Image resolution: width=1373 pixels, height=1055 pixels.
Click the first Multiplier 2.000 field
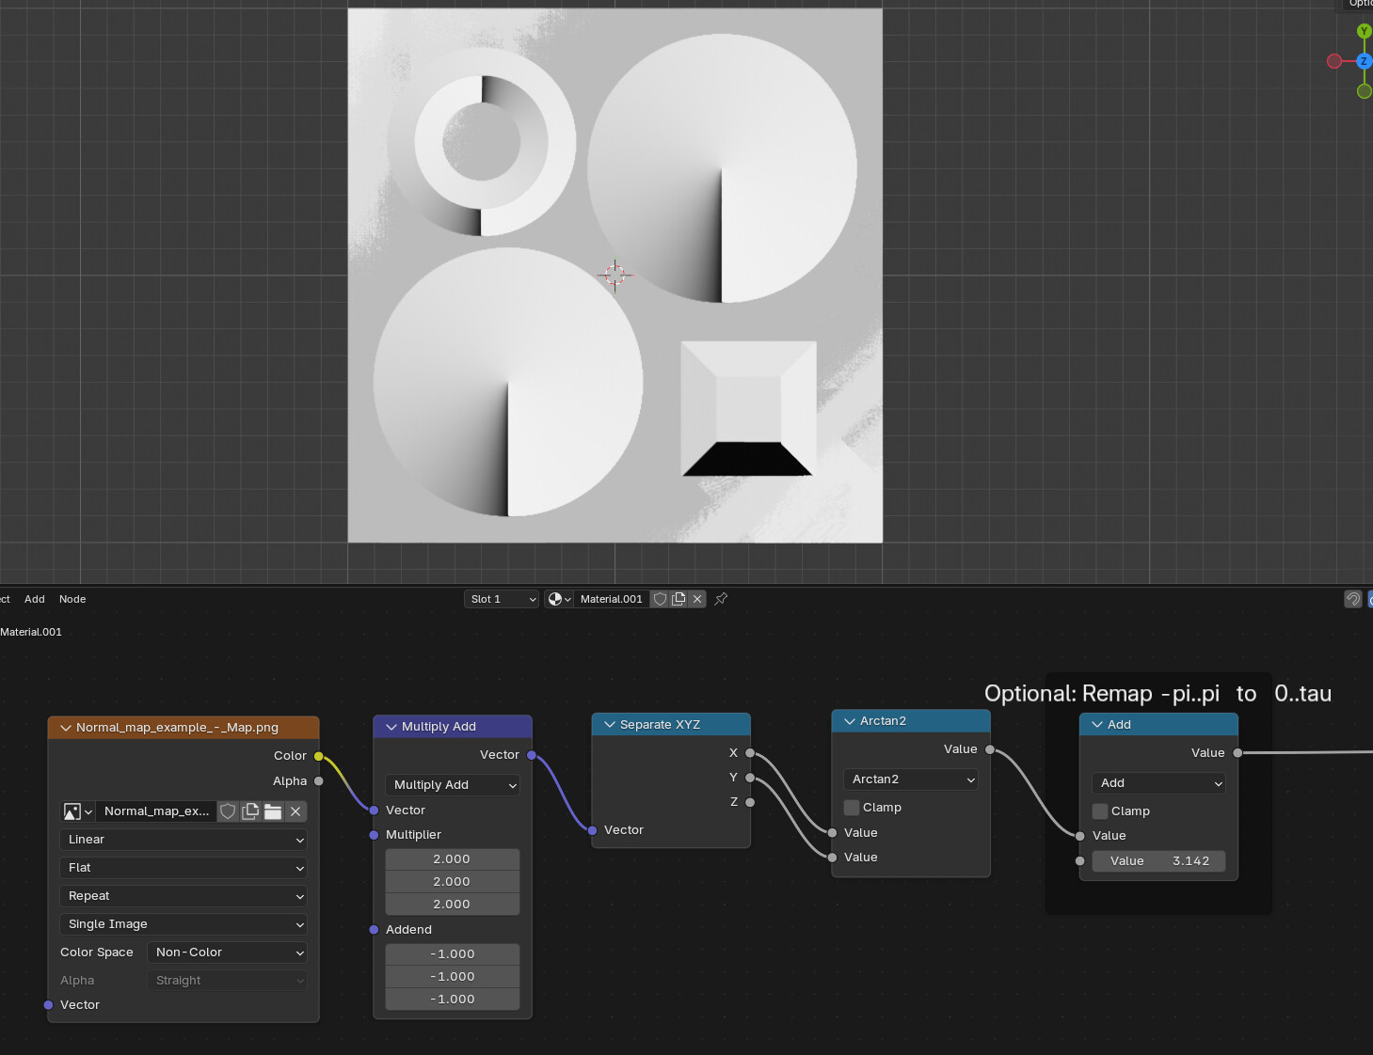[453, 859]
